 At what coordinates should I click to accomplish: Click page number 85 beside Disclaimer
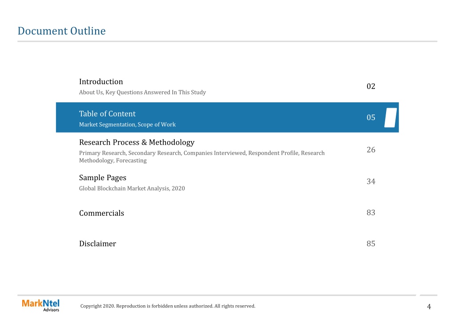pyautogui.click(x=371, y=243)
